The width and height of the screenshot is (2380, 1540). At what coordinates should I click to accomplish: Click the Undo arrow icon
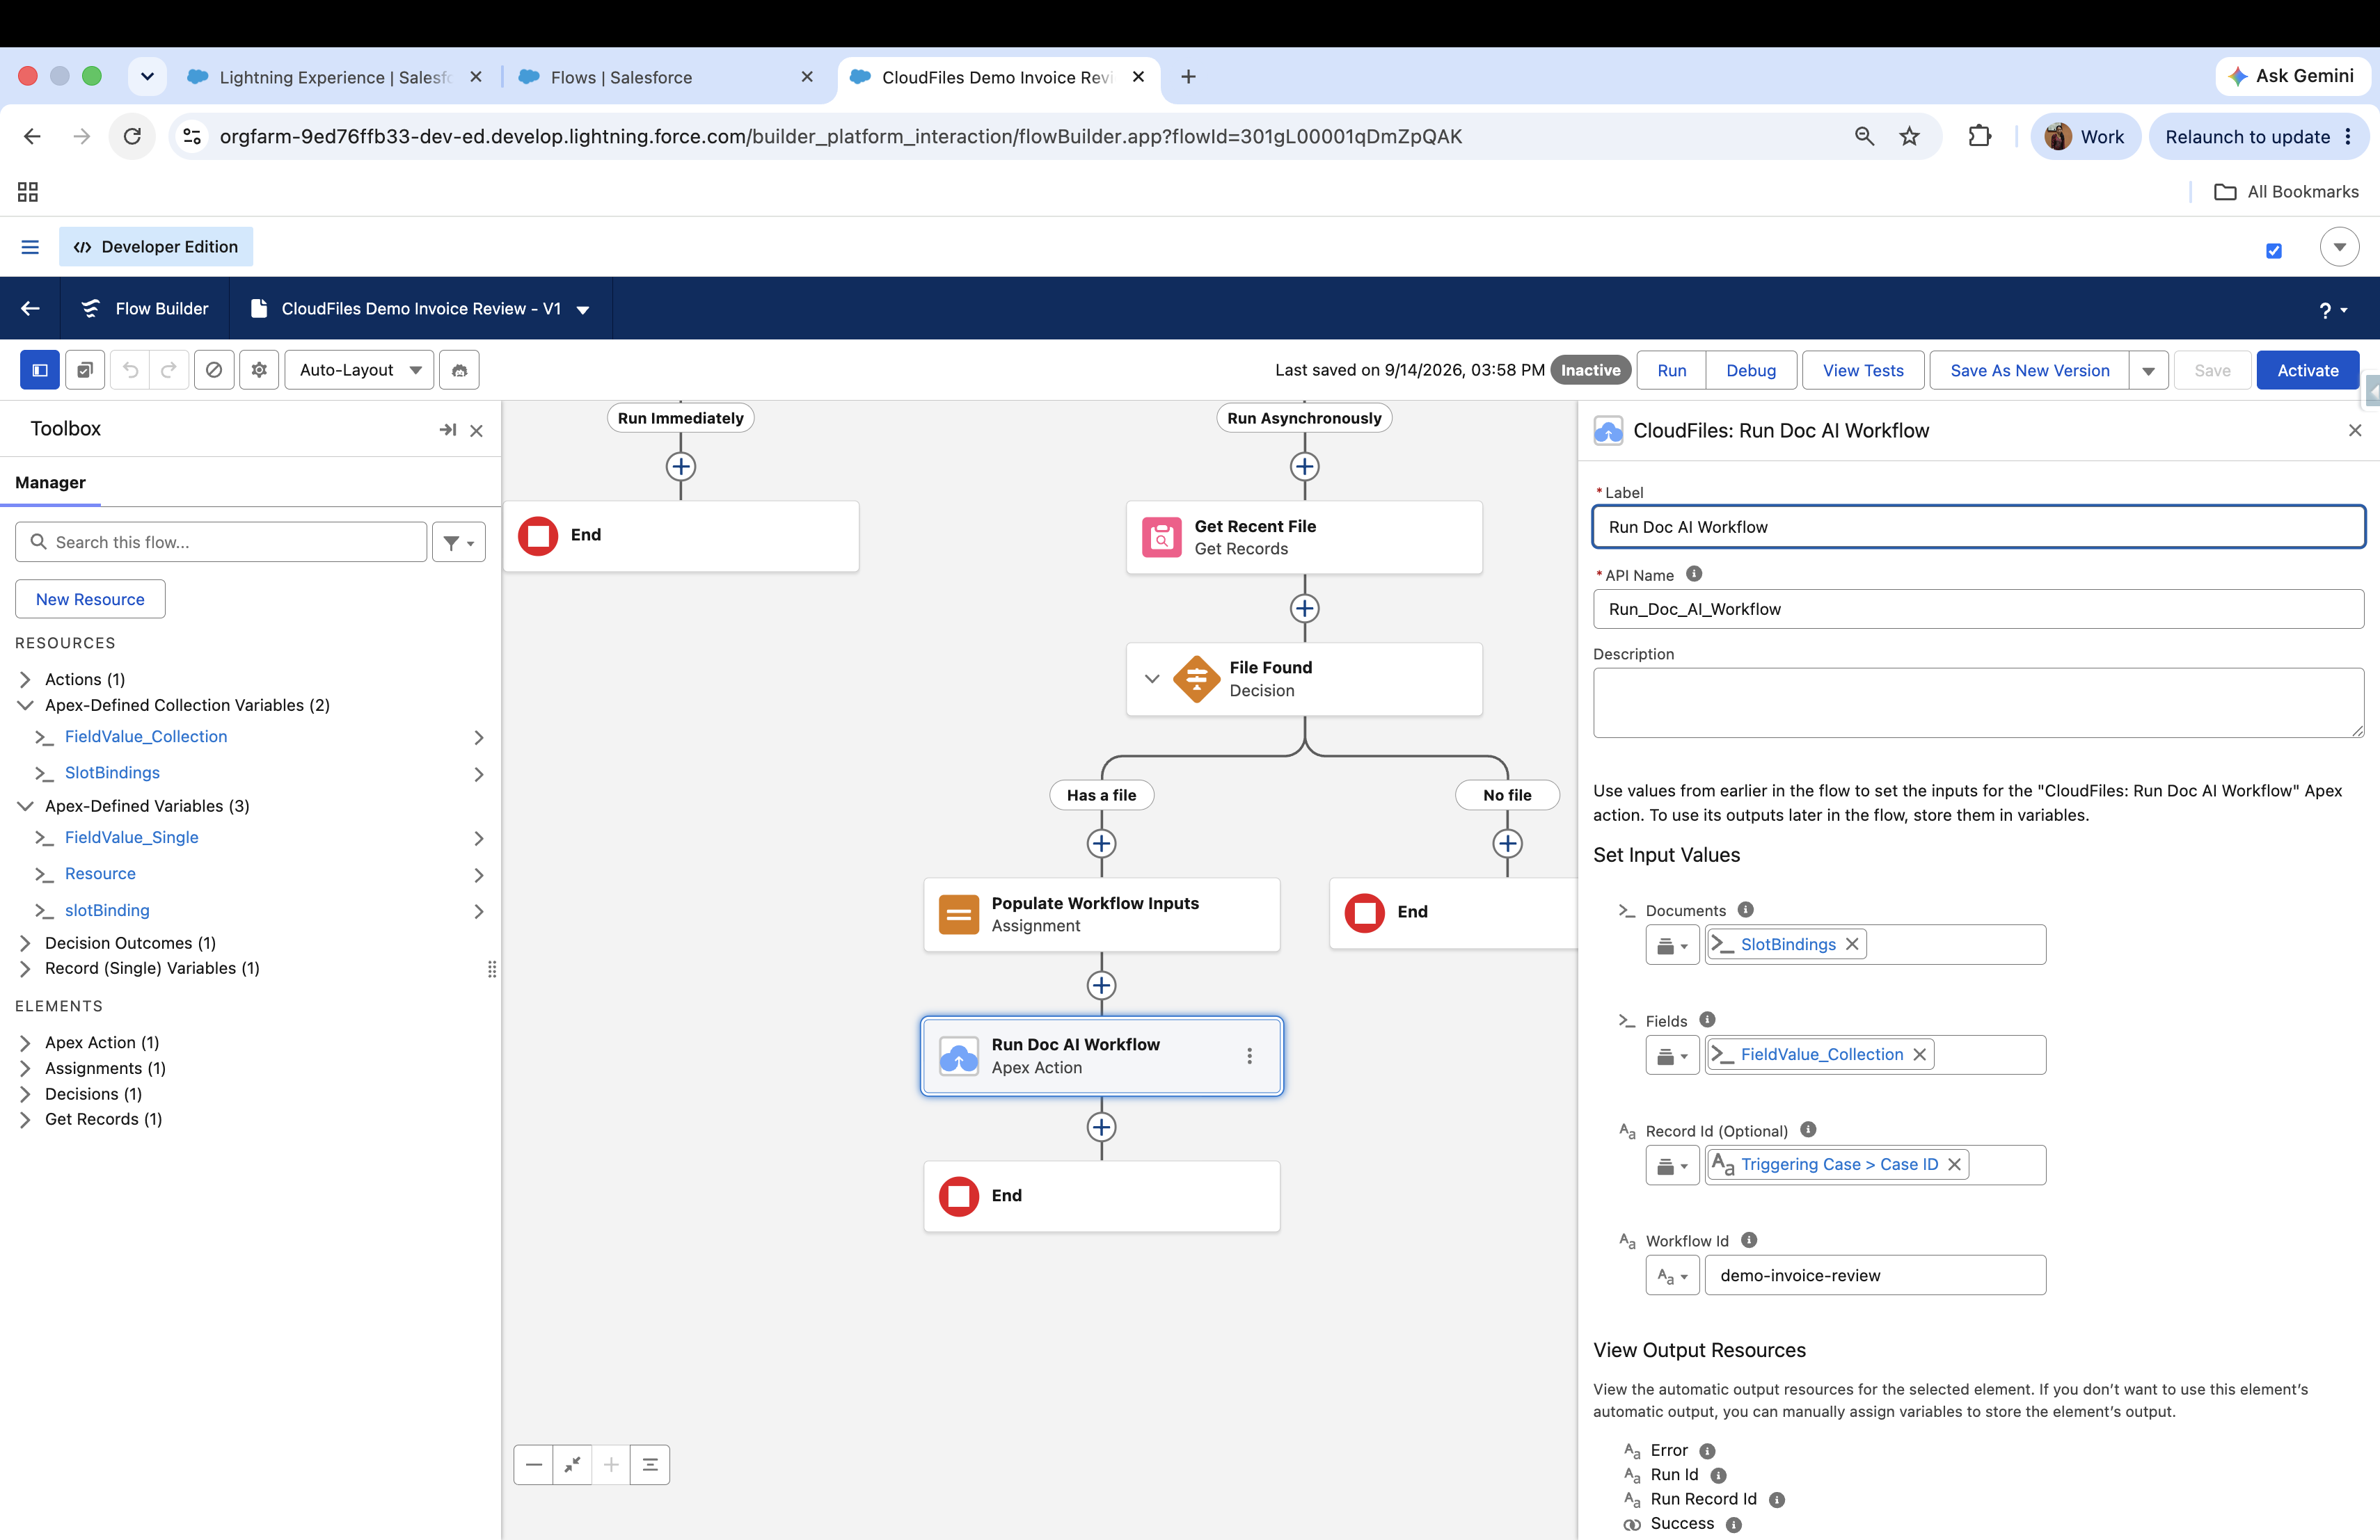click(130, 370)
